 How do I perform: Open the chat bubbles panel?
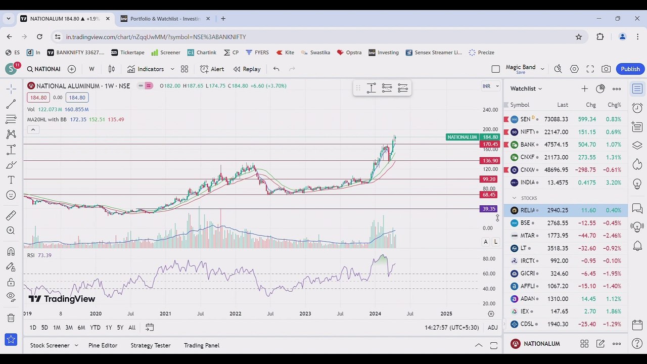point(637,208)
